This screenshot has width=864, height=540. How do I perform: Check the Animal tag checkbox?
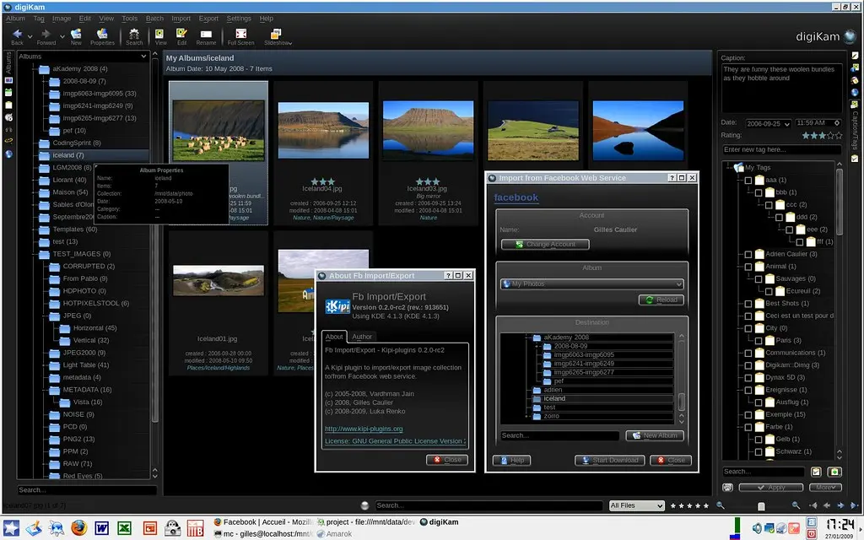[748, 266]
